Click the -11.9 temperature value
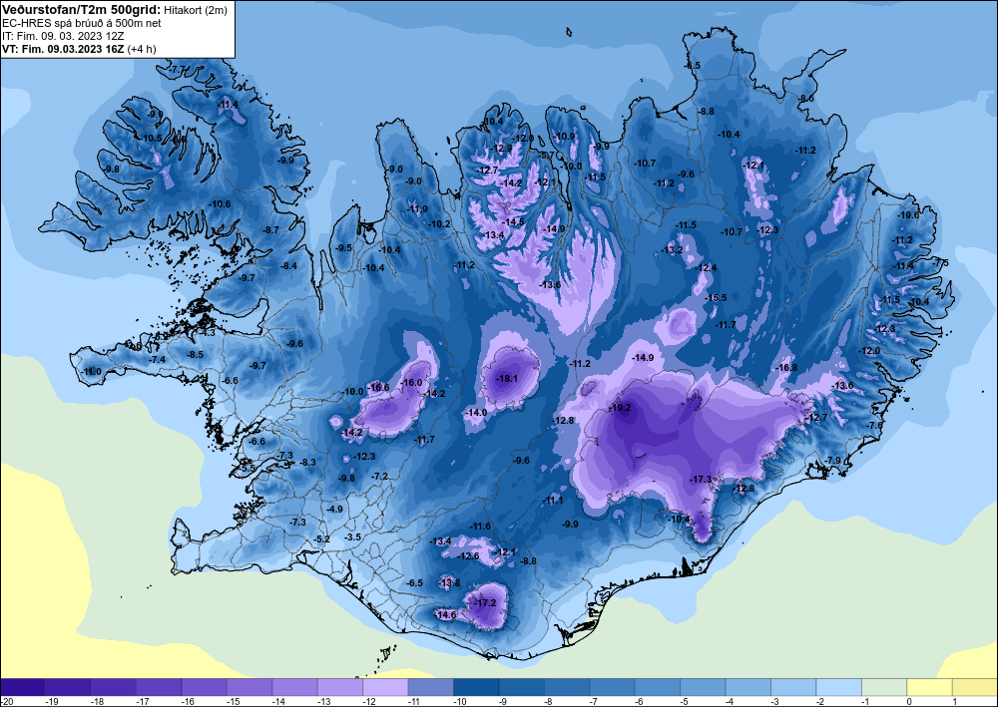Screen dimensions: 998x707 pyautogui.click(x=417, y=209)
